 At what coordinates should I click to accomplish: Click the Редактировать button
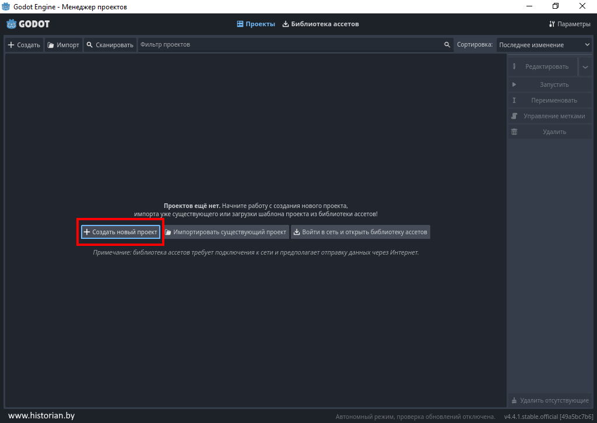coord(542,67)
